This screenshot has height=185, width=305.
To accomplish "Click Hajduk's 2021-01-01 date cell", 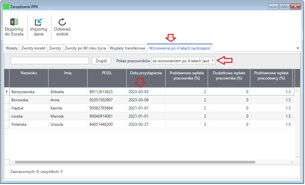I will coord(146,108).
